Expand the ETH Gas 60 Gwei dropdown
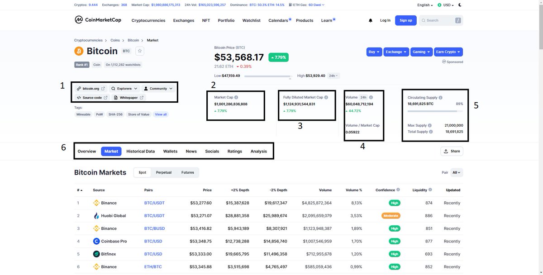The width and height of the screenshot is (543, 275). (316, 5)
